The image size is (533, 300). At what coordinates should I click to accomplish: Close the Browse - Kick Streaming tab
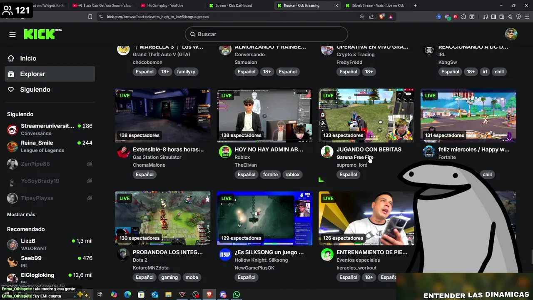[336, 5]
